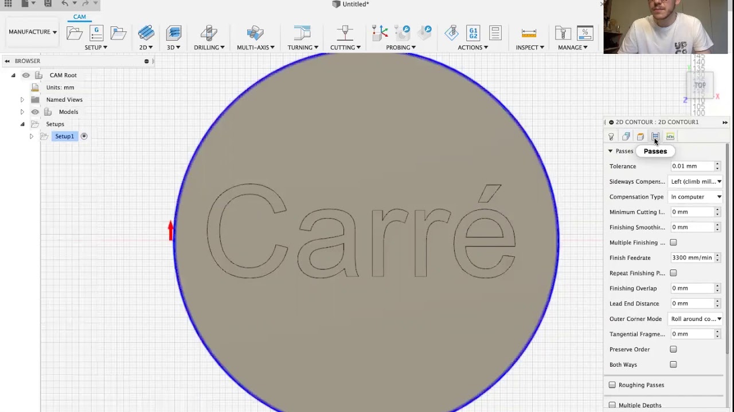Click the Browser panel minimize dot icon
The height and width of the screenshot is (412, 734).
[x=146, y=61]
